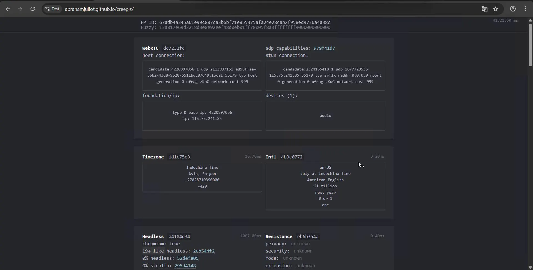This screenshot has height=270, width=533.
Task: Open sdp capabilities hash 979f41d7
Action: coord(324,48)
